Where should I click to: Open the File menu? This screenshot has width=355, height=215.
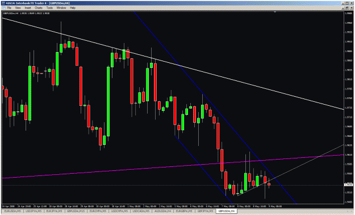tap(9, 8)
